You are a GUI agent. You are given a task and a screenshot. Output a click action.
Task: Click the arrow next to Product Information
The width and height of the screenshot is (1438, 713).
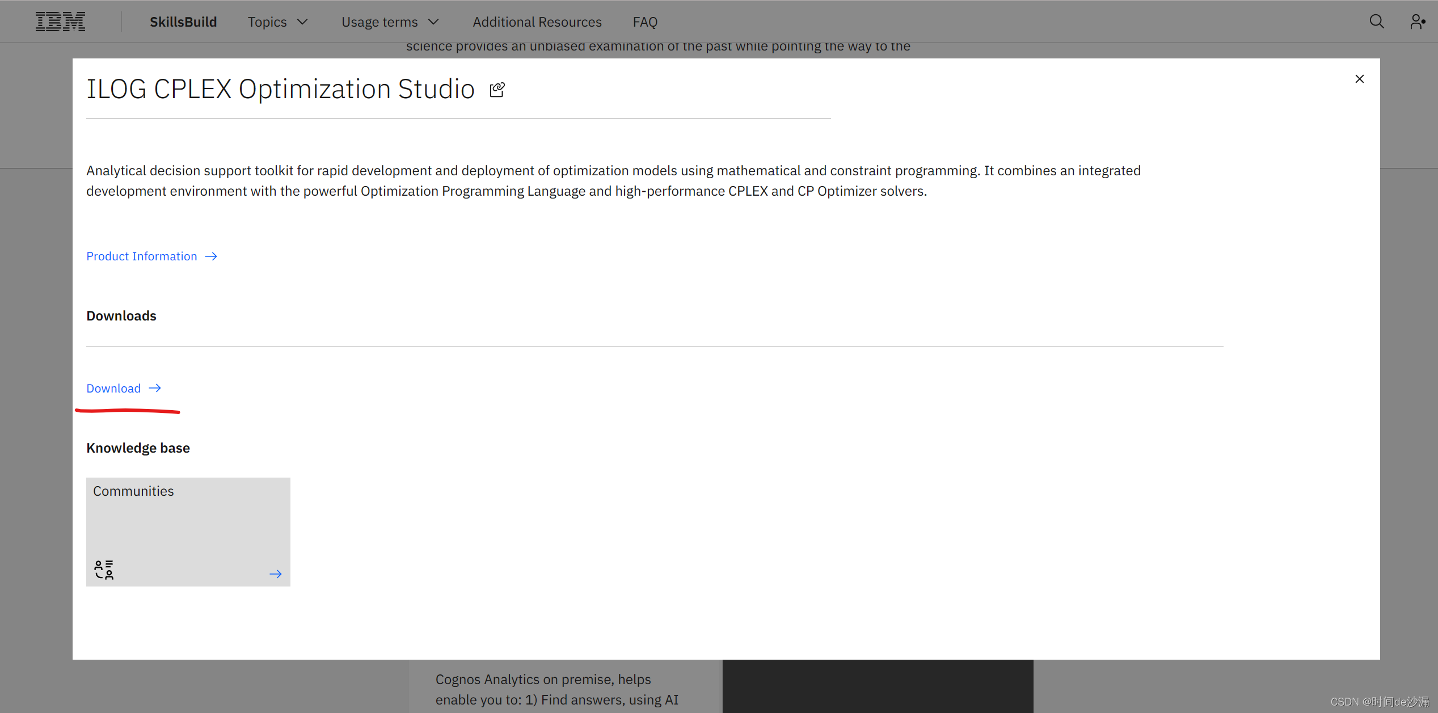[211, 256]
